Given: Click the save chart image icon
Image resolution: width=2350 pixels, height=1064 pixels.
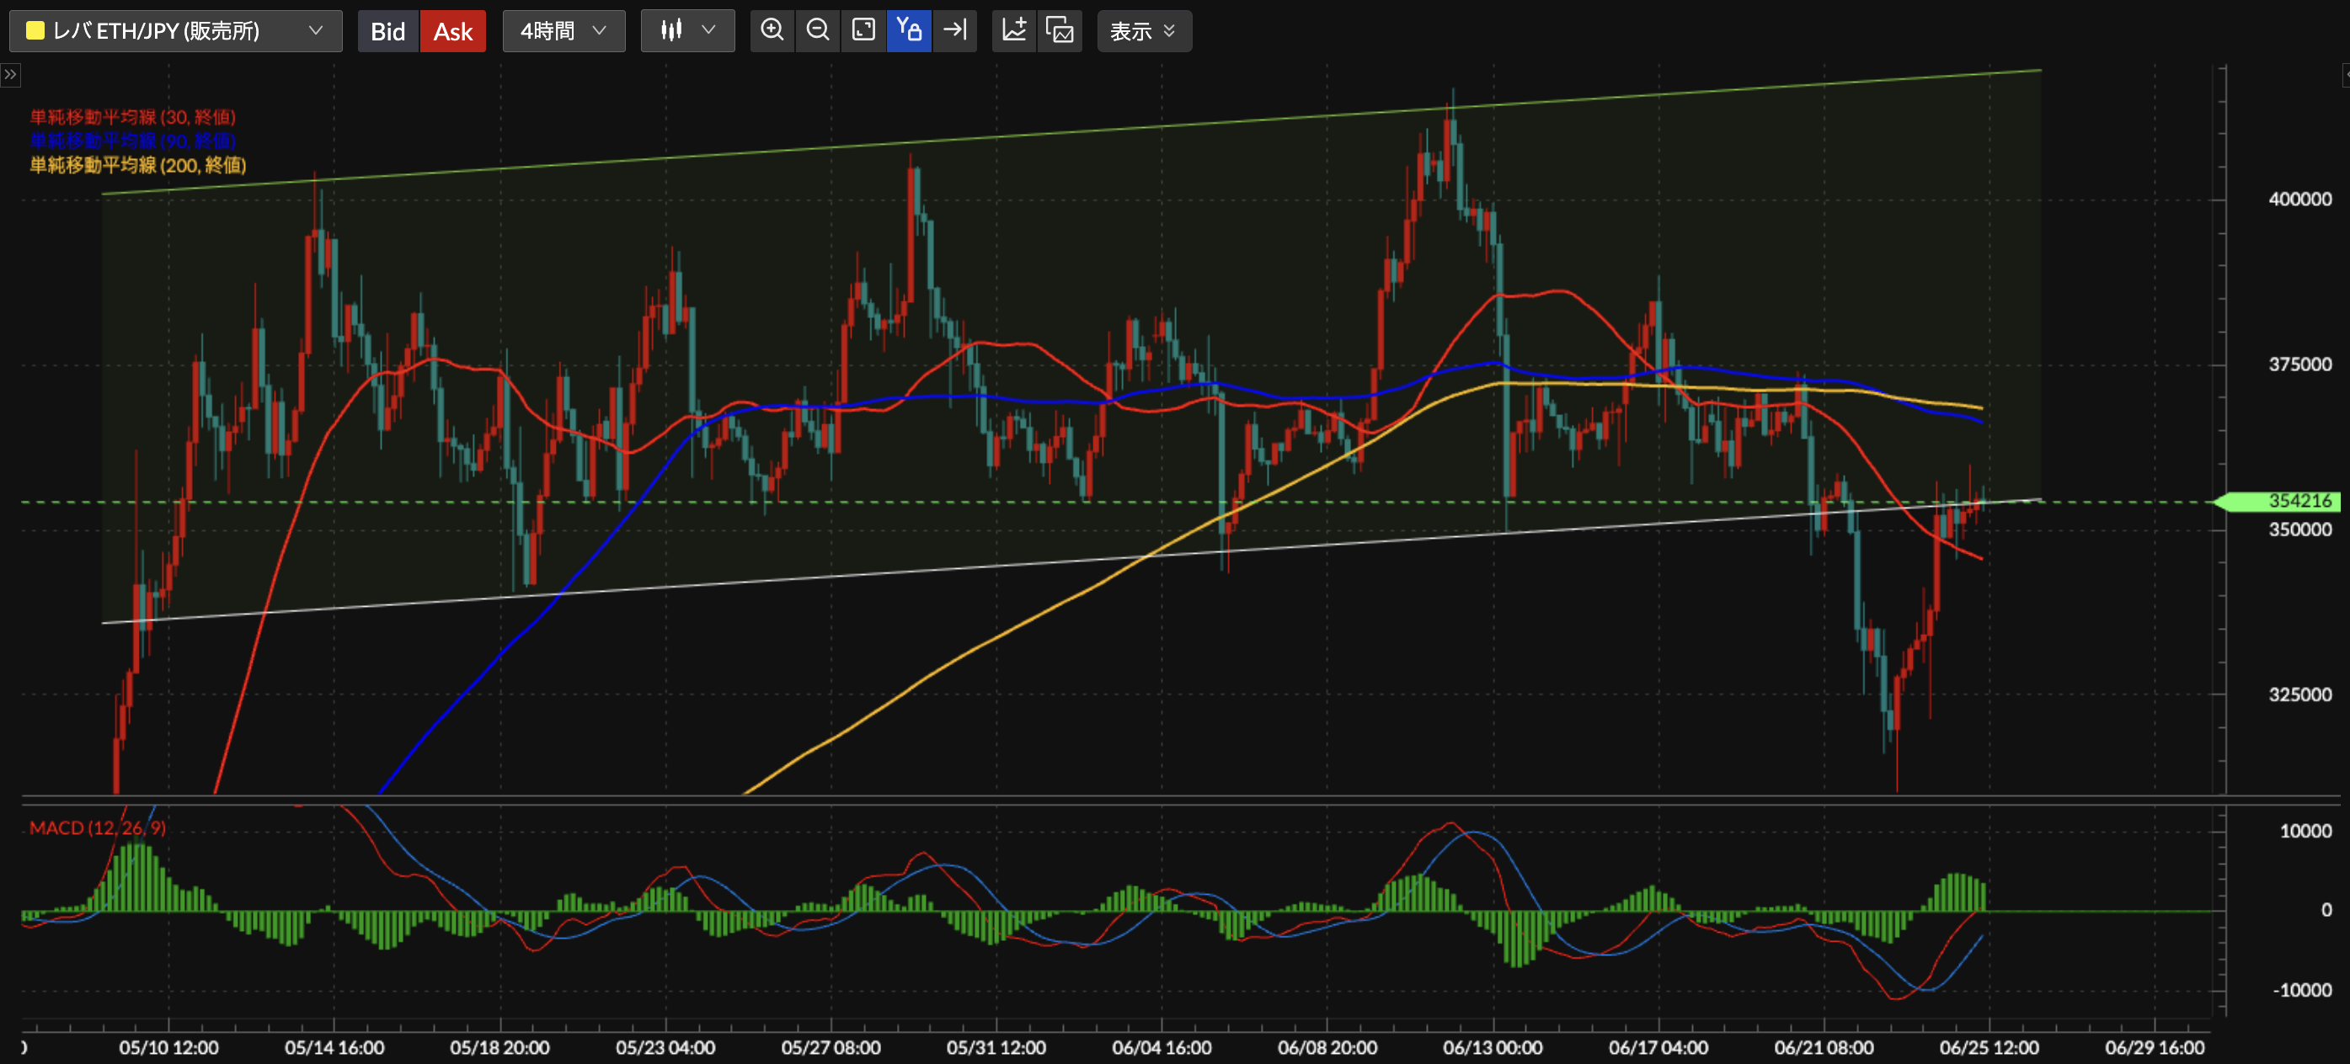Looking at the screenshot, I should (1059, 30).
